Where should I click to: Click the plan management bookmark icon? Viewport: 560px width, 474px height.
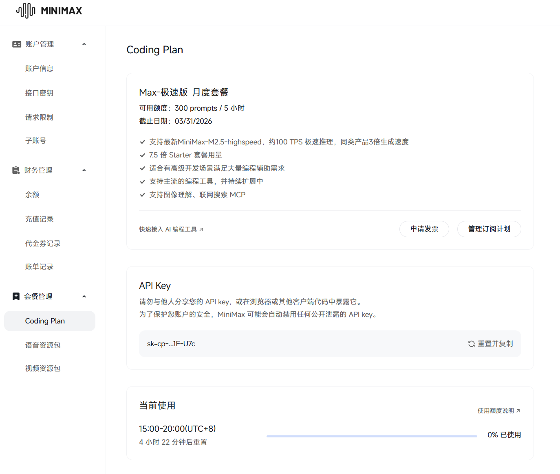point(16,297)
